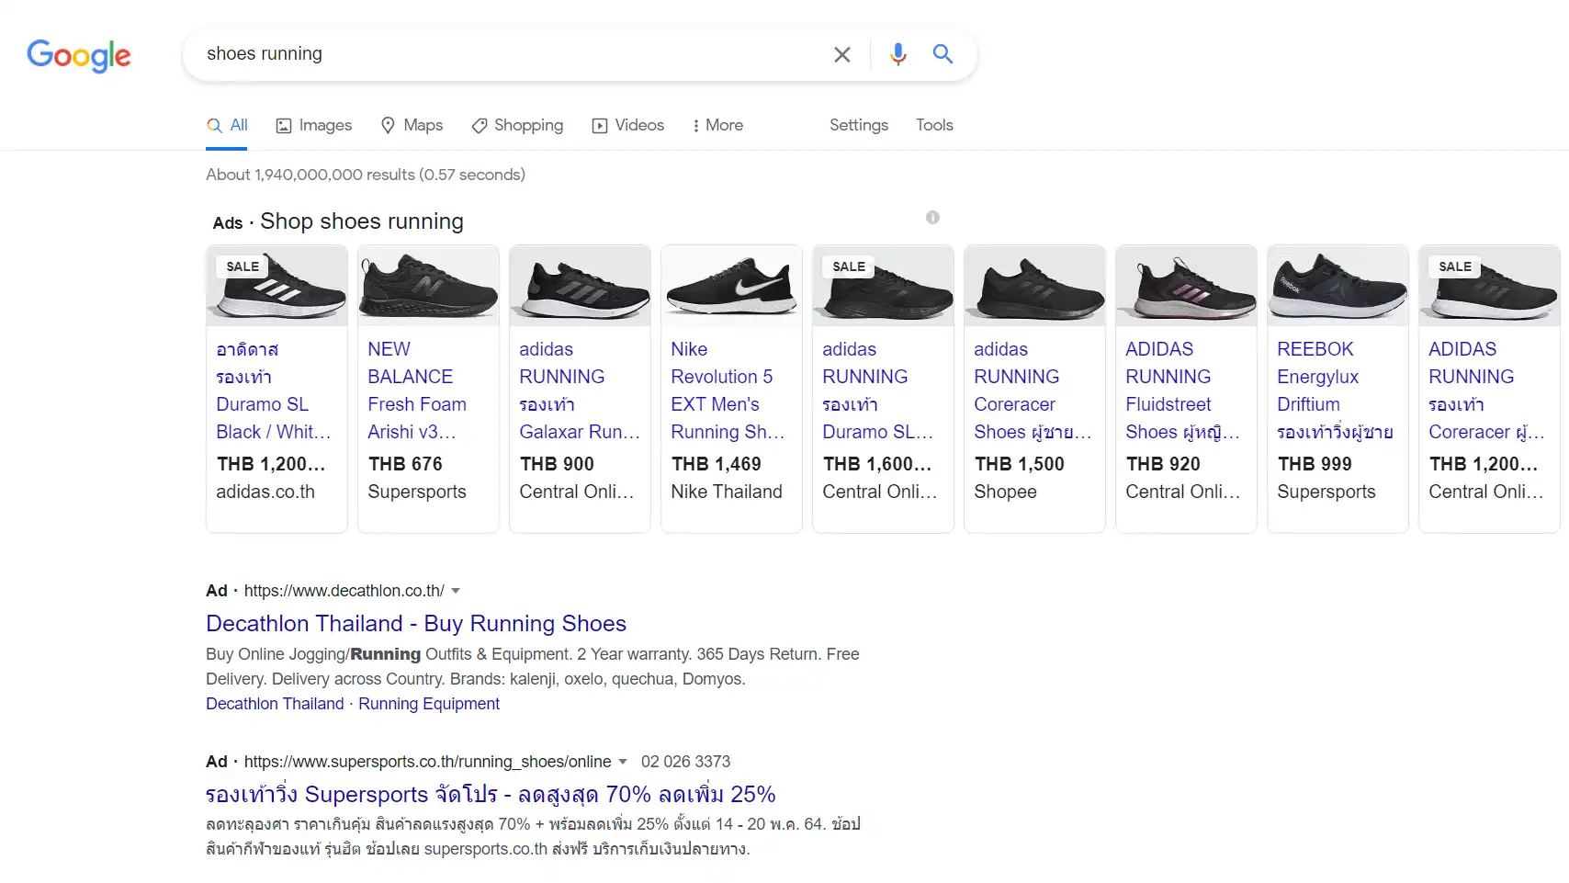The image size is (1569, 883).
Task: Open Supersports 70% discount ad headline
Action: point(491,794)
